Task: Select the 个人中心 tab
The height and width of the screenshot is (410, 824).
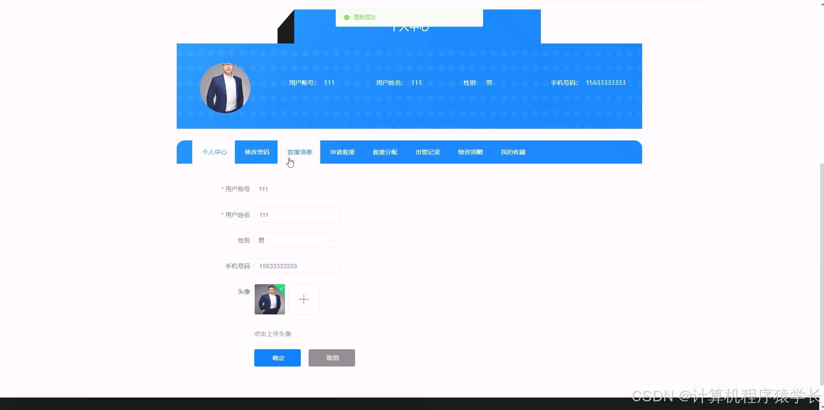Action: point(214,152)
